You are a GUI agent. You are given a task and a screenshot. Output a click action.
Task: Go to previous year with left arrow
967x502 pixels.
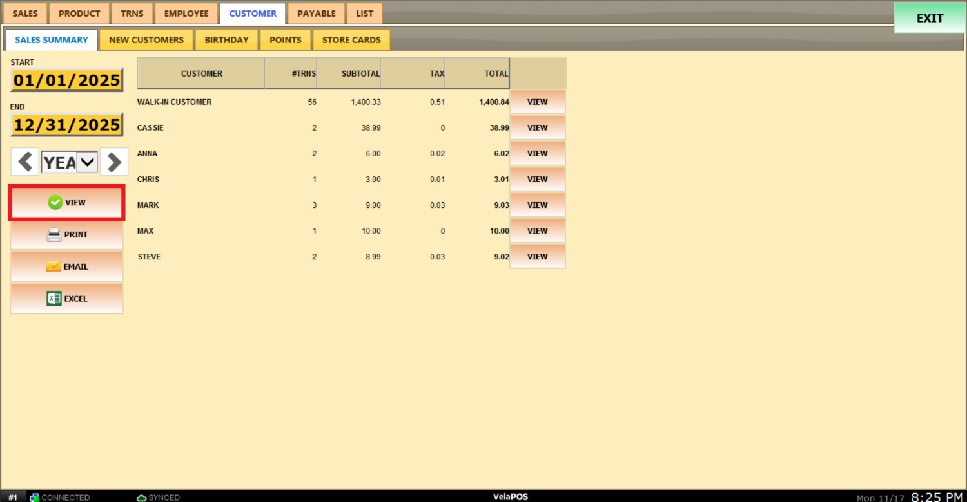pos(25,162)
